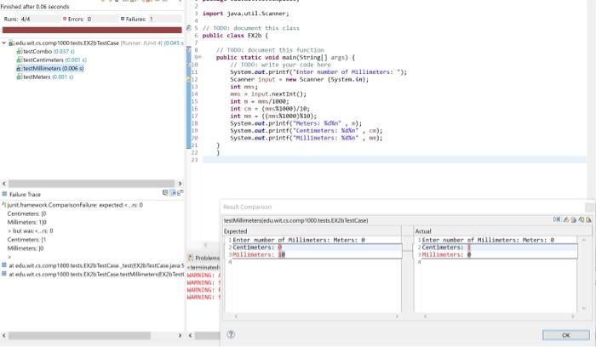Click up arrow of Actual pane vertical scrollbar

tap(584, 240)
